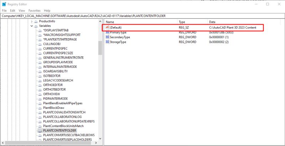Select the StorageType value name
The height and width of the screenshot is (146, 285).
(x=118, y=42)
